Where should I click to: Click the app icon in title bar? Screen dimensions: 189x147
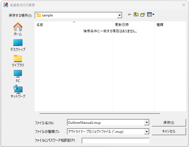point(6,5)
